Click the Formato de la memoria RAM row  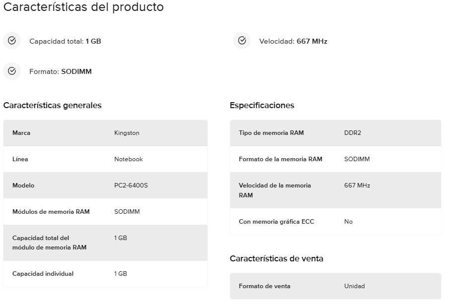[x=335, y=159]
